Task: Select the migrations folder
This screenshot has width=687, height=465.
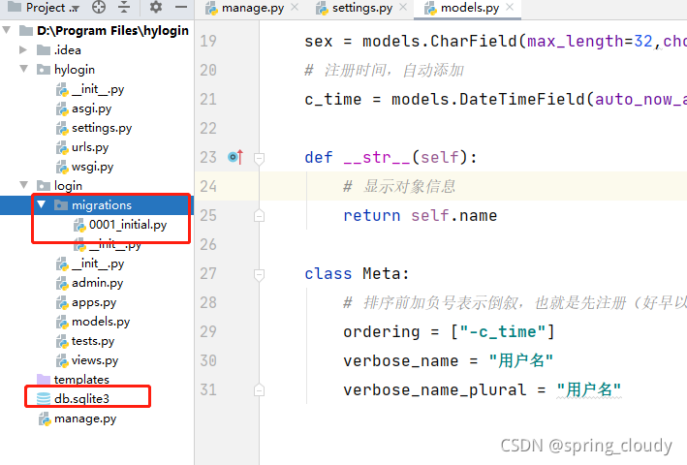Action: tap(102, 205)
